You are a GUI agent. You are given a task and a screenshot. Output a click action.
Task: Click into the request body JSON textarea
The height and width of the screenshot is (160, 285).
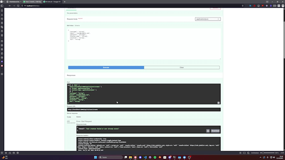coord(144,44)
